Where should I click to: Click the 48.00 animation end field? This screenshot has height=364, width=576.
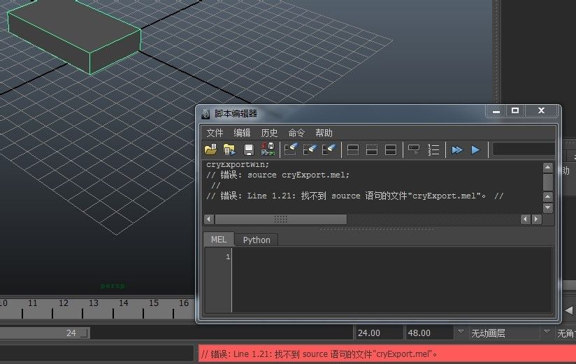pos(429,333)
